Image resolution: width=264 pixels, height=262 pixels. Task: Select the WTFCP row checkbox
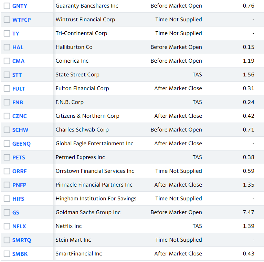pos(7,20)
